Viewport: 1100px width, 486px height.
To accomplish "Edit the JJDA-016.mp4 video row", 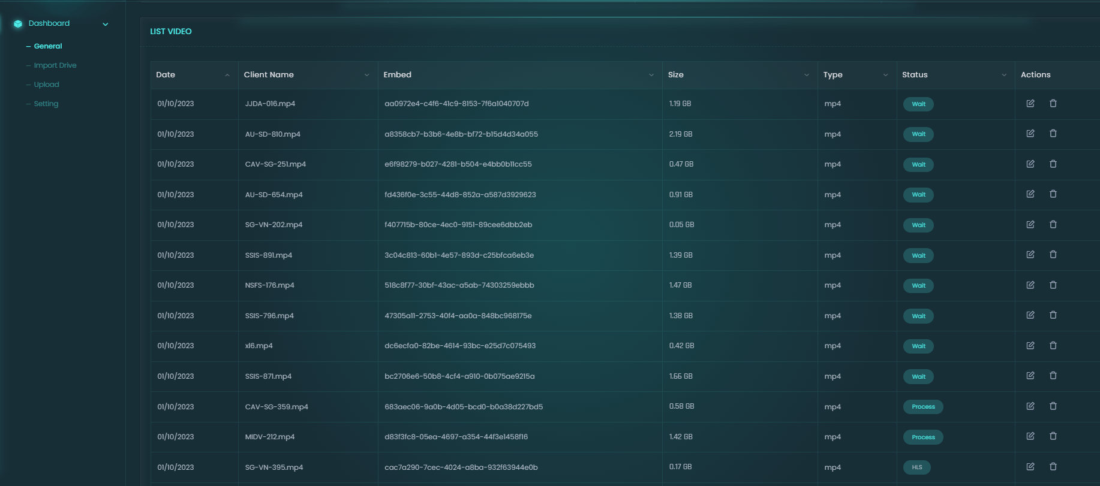I will 1030,104.
